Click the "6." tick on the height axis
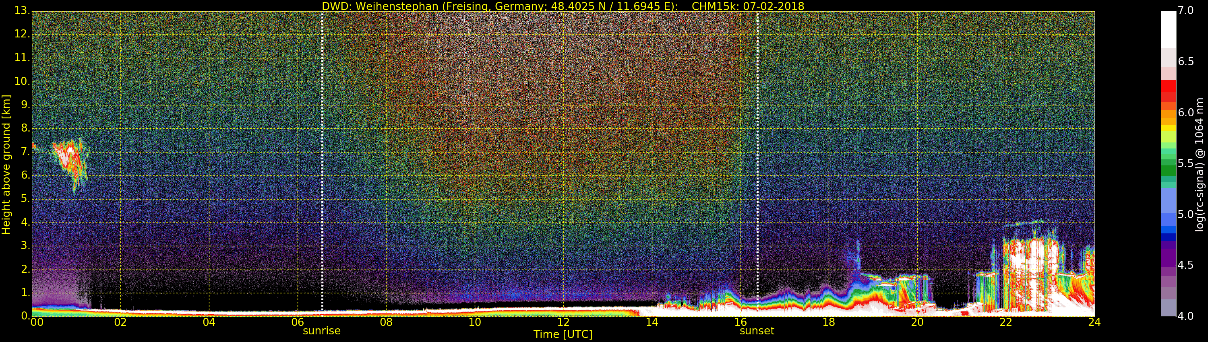Viewport: 1208px width, 342px height. 25,175
